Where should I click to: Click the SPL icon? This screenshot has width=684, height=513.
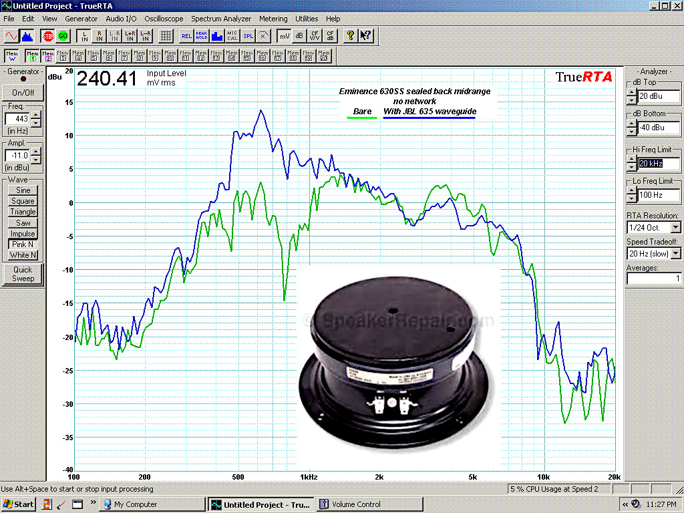pos(248,36)
